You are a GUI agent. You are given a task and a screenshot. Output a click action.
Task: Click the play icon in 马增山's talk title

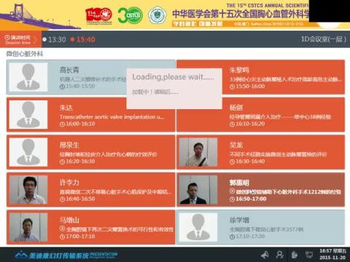tap(62, 229)
